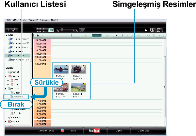The height and width of the screenshot is (136, 196).
Task: Click the User List library icon
Action: [9, 89]
